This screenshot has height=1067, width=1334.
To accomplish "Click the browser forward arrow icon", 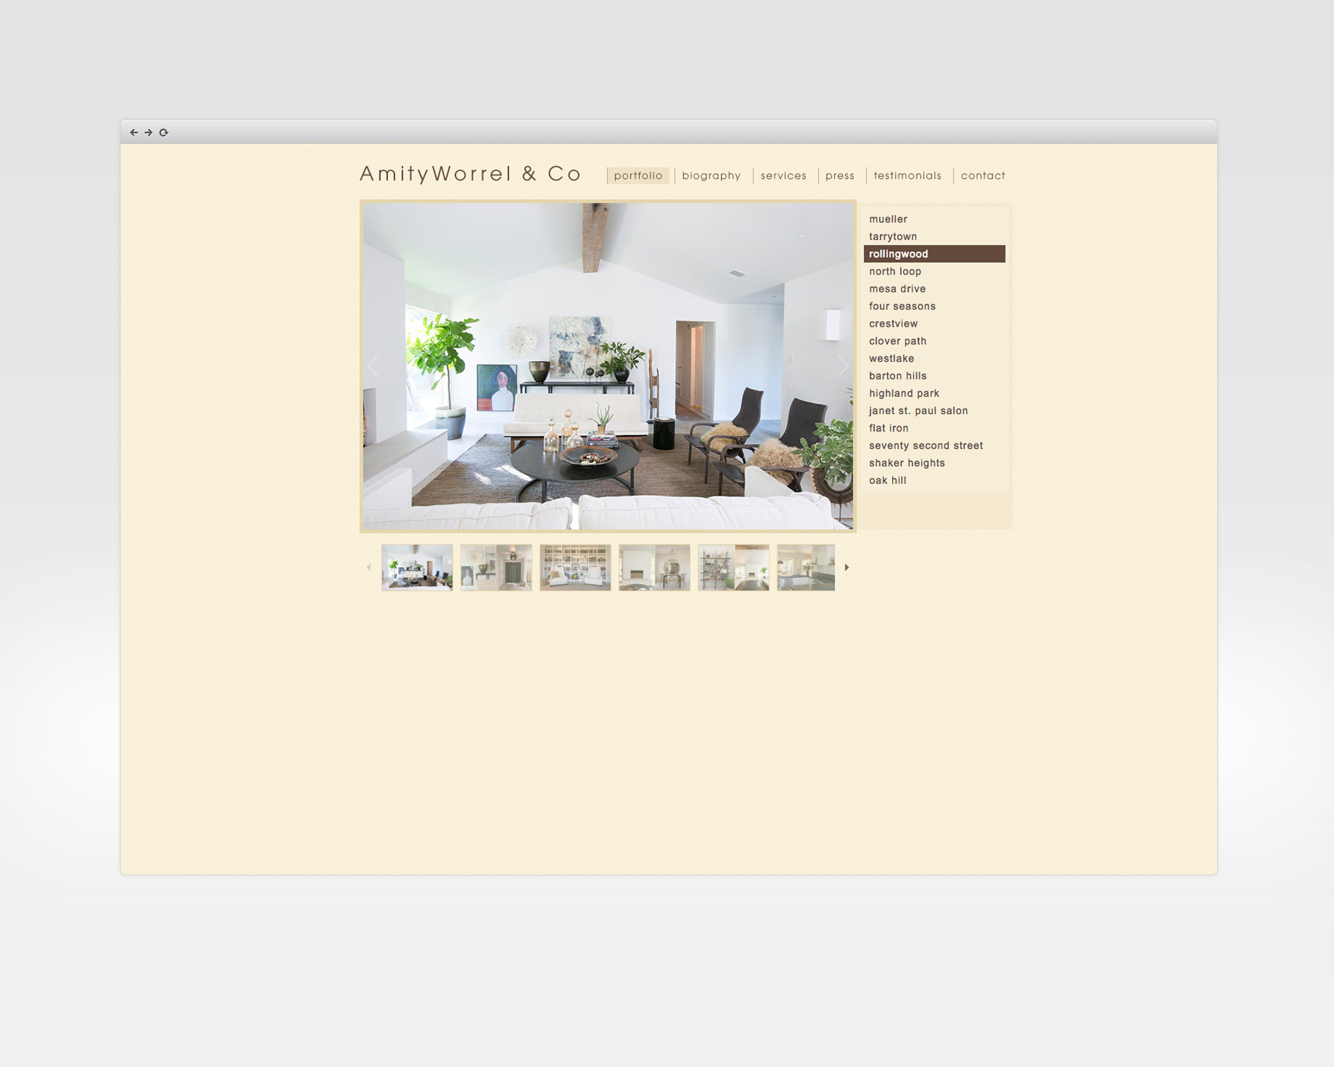I will (x=149, y=133).
